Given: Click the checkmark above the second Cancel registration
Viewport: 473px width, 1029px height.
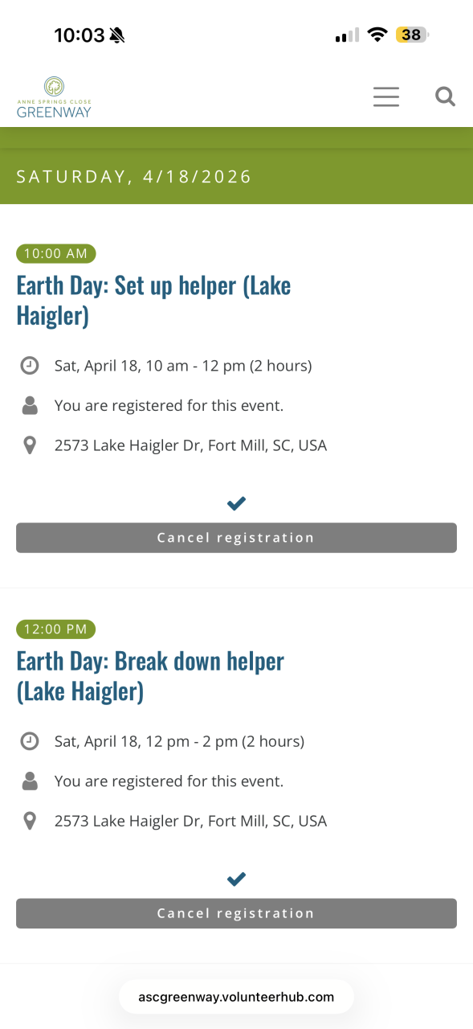Looking at the screenshot, I should (x=236, y=879).
